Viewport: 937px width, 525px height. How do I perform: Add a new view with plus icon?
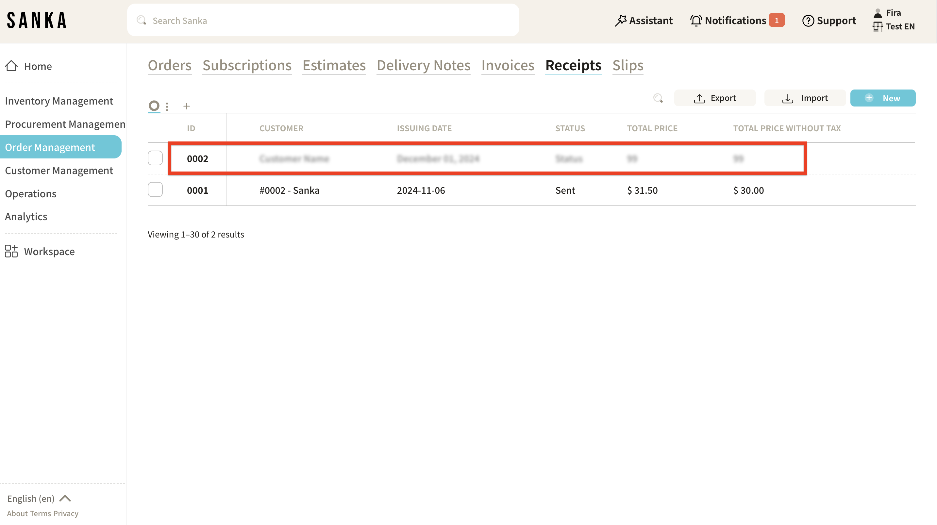[187, 106]
